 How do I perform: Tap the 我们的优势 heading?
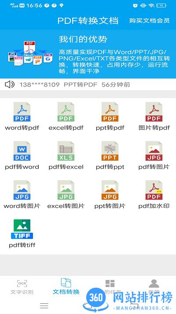click(x=83, y=39)
